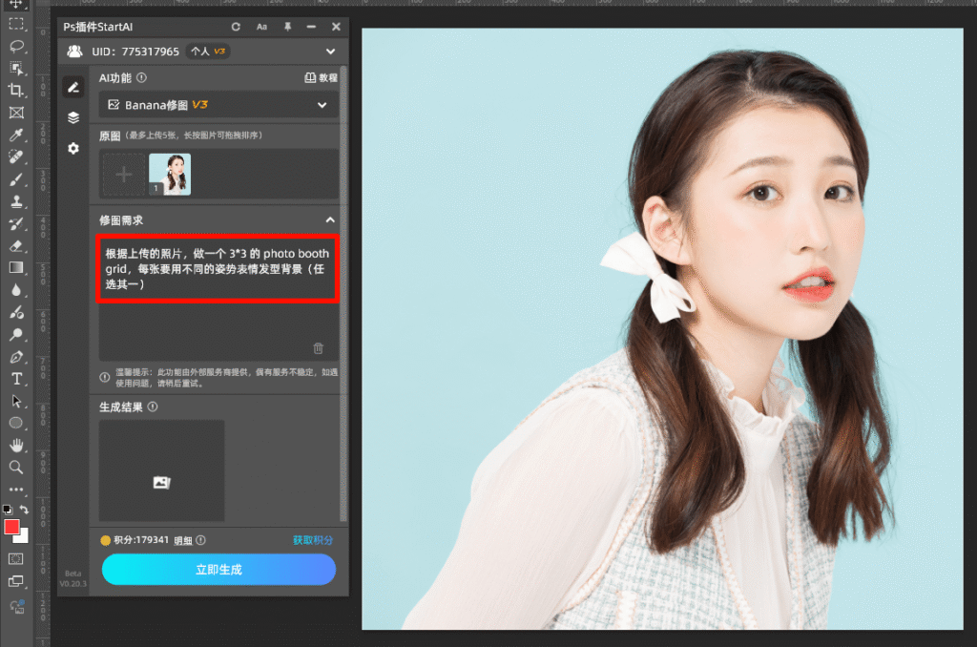Collapse the 修图需求 section

(329, 219)
